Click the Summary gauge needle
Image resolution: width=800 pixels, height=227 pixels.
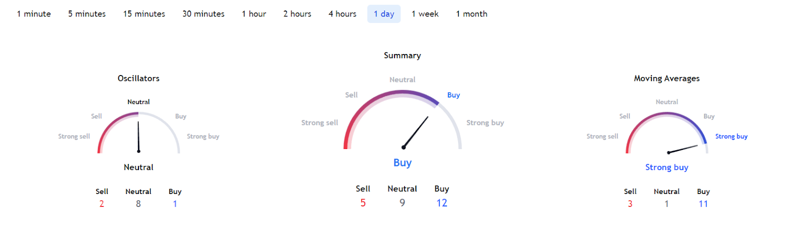(x=416, y=132)
